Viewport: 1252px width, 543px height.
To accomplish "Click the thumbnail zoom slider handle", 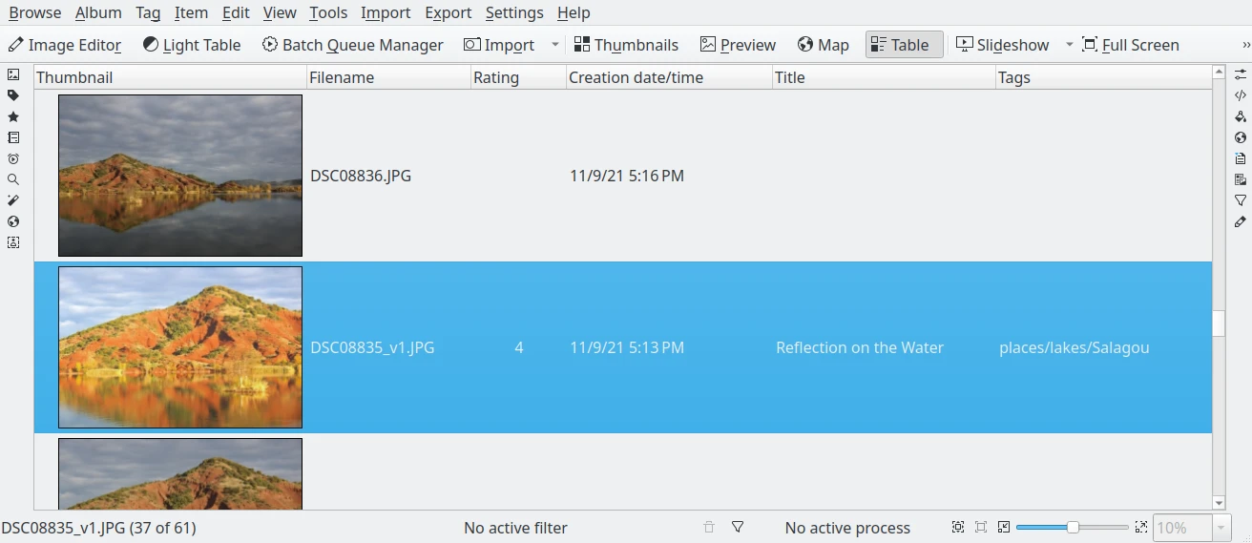I will click(x=1073, y=528).
